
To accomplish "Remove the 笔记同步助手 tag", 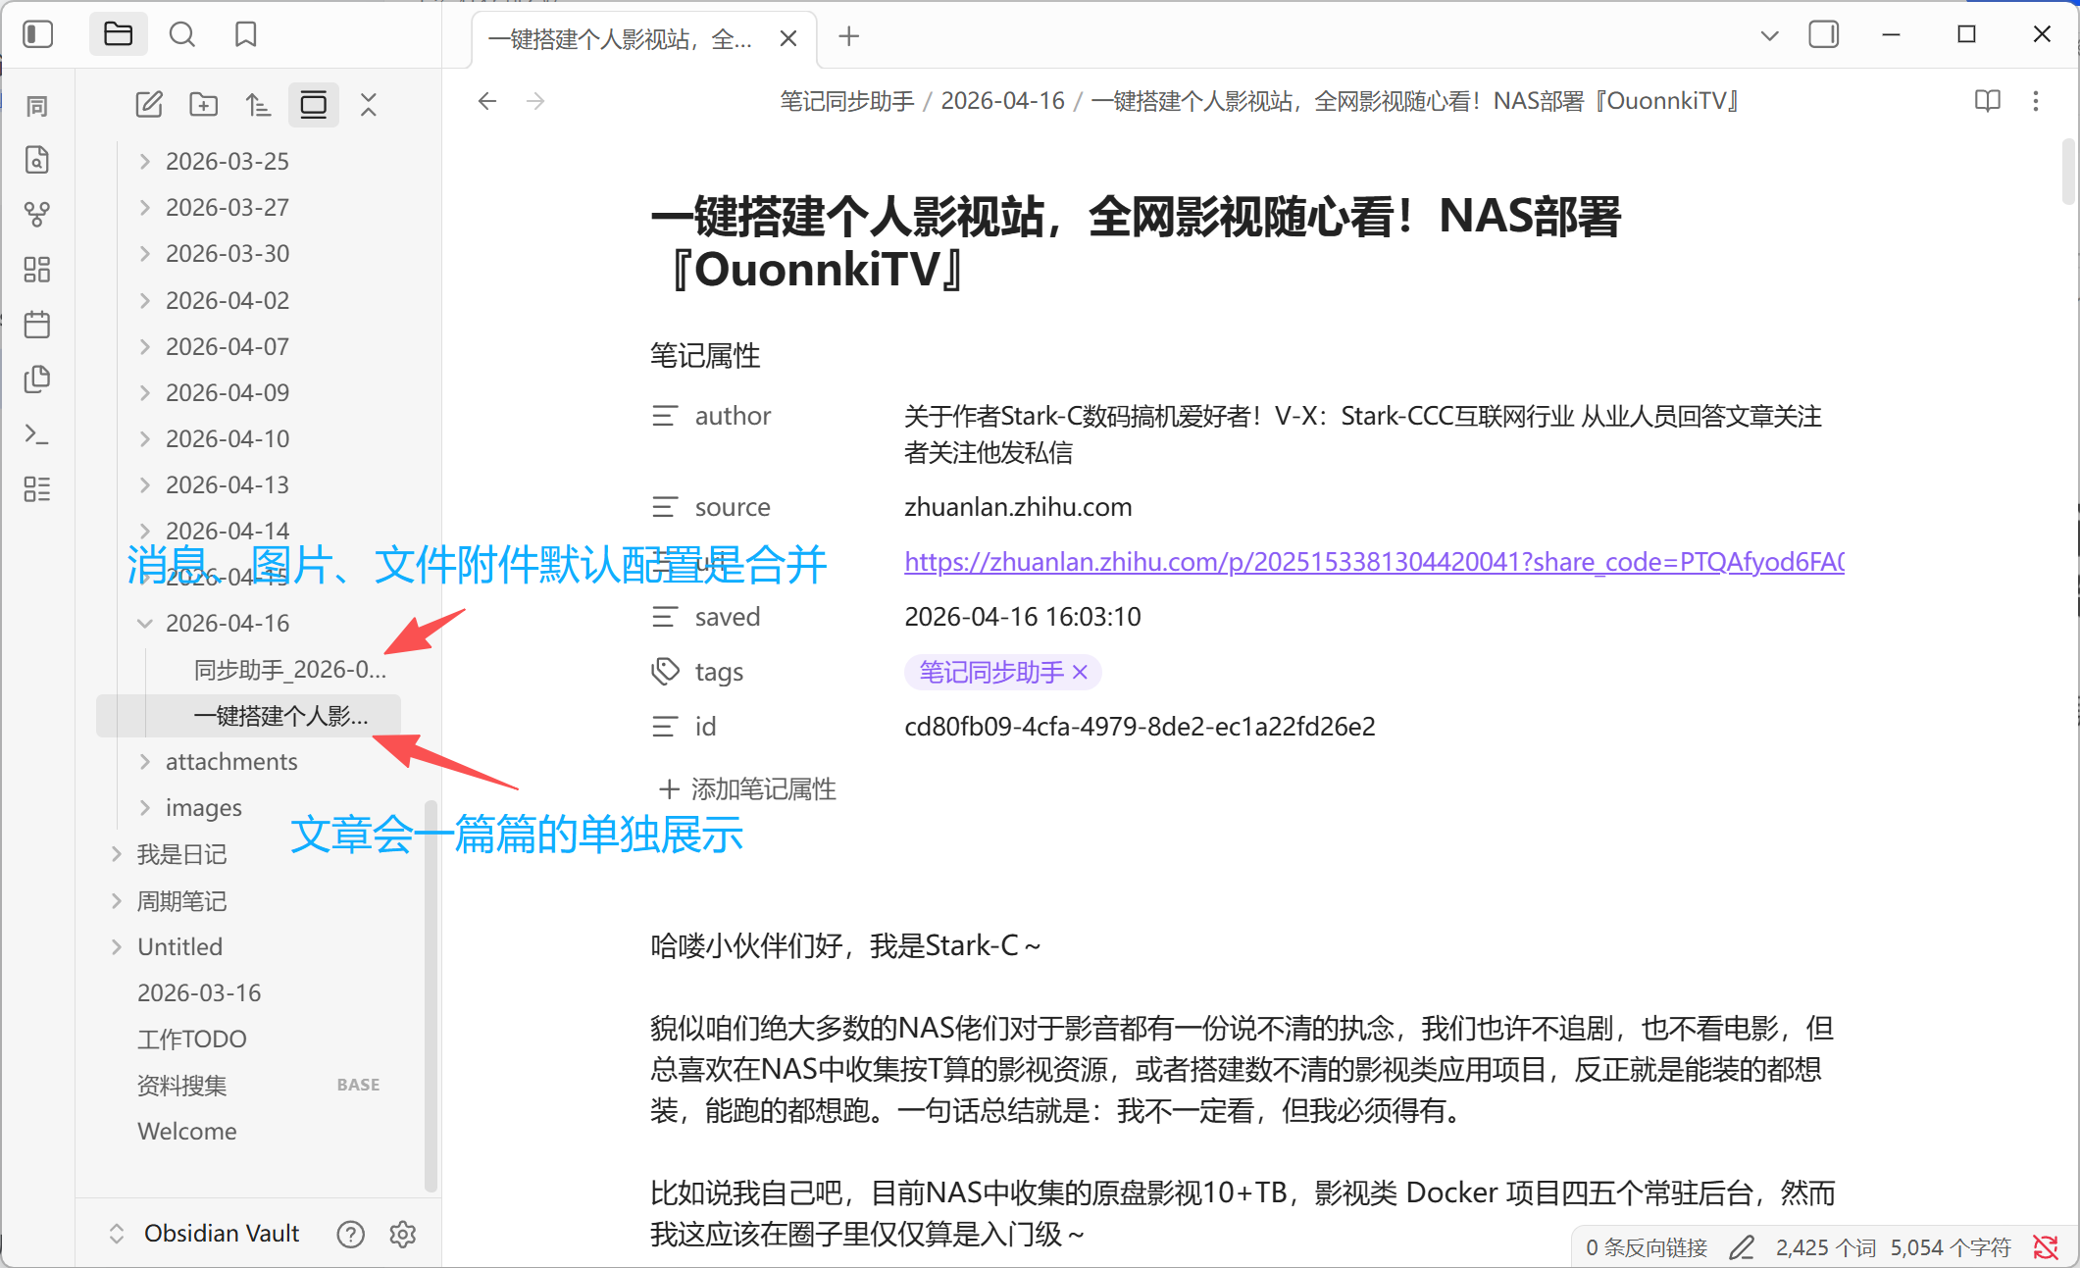I will point(1081,672).
